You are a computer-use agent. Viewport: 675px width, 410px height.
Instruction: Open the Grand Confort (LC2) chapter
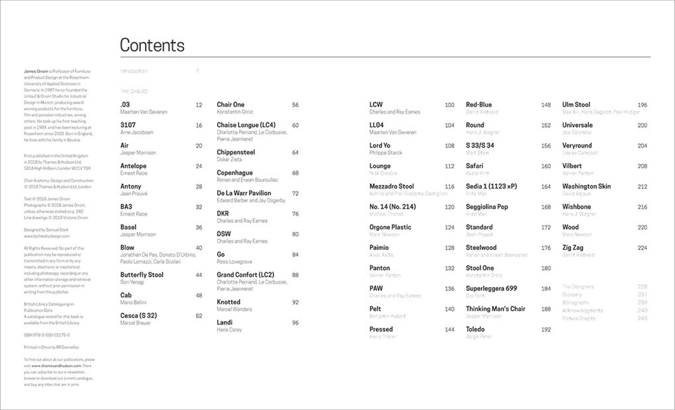(x=245, y=275)
